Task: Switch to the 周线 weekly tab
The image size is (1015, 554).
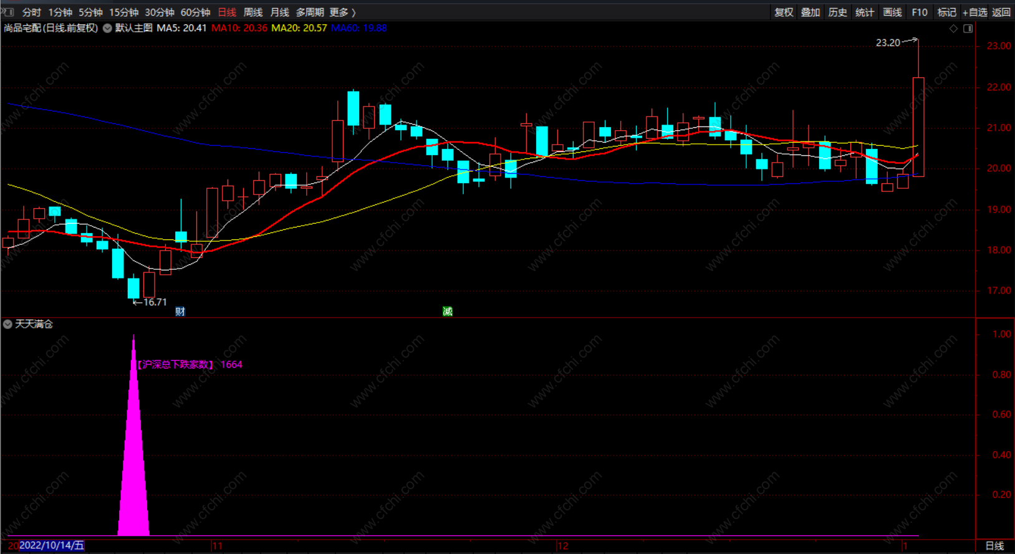Action: tap(253, 12)
